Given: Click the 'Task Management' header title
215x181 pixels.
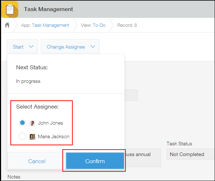Looking at the screenshot, I should coord(48,9).
